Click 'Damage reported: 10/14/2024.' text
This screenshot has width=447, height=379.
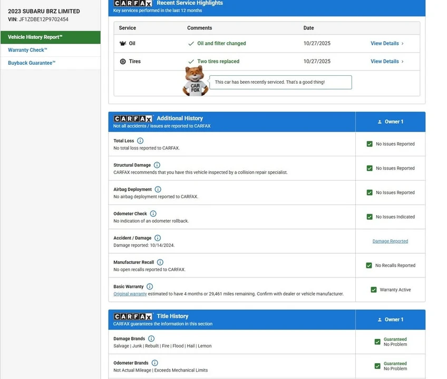pyautogui.click(x=144, y=245)
